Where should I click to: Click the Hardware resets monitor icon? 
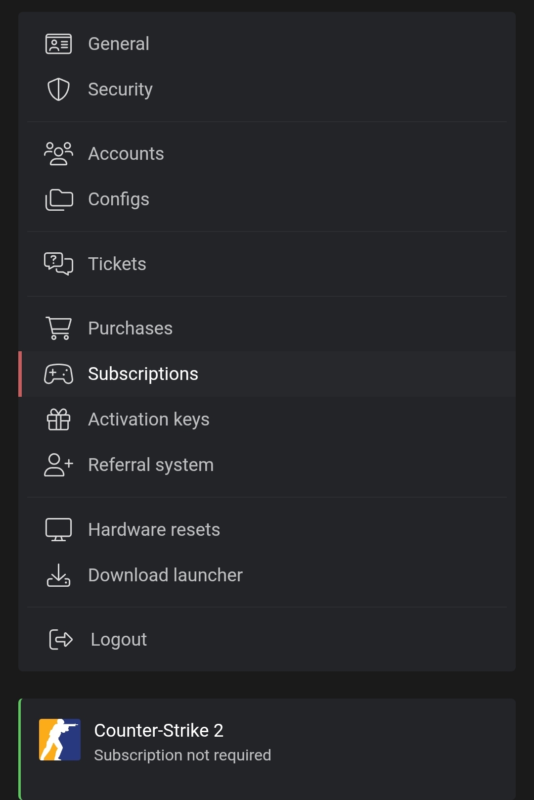(58, 529)
